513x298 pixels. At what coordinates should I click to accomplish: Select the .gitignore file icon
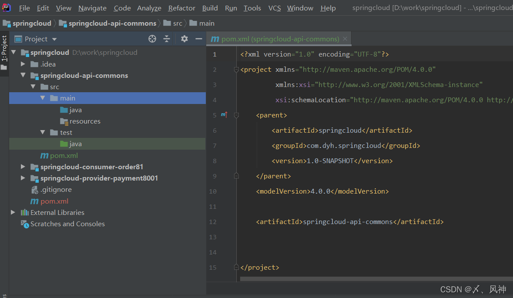point(35,190)
